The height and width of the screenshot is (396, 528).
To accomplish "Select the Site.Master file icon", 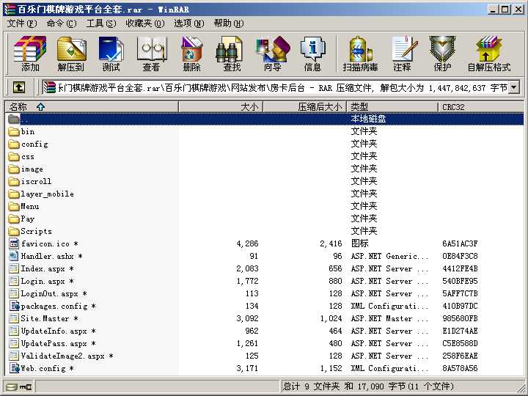I will pyautogui.click(x=14, y=318).
